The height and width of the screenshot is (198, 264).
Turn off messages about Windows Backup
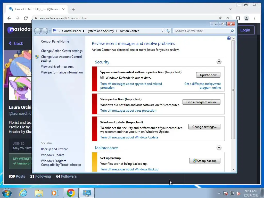(129, 169)
